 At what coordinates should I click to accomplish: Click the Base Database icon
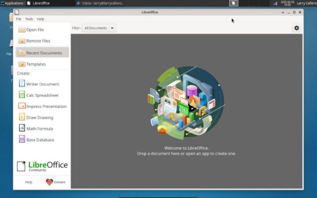(22, 139)
